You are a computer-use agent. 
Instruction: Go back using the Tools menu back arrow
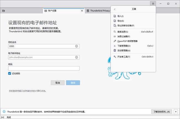115,9
